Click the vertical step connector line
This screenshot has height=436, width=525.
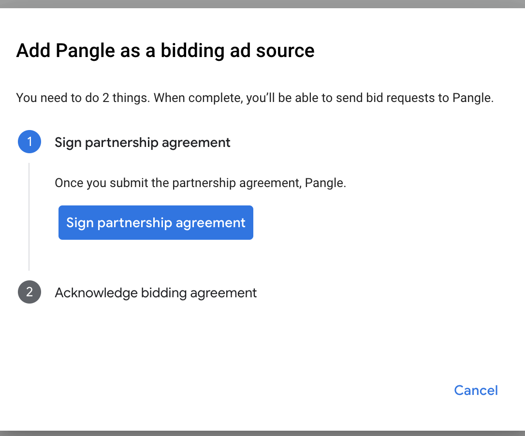click(29, 215)
